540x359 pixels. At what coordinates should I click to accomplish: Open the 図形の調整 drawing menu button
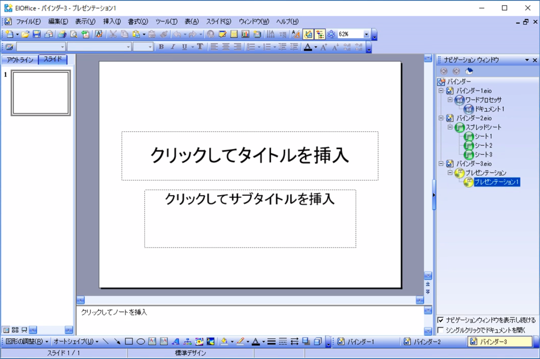click(27, 341)
